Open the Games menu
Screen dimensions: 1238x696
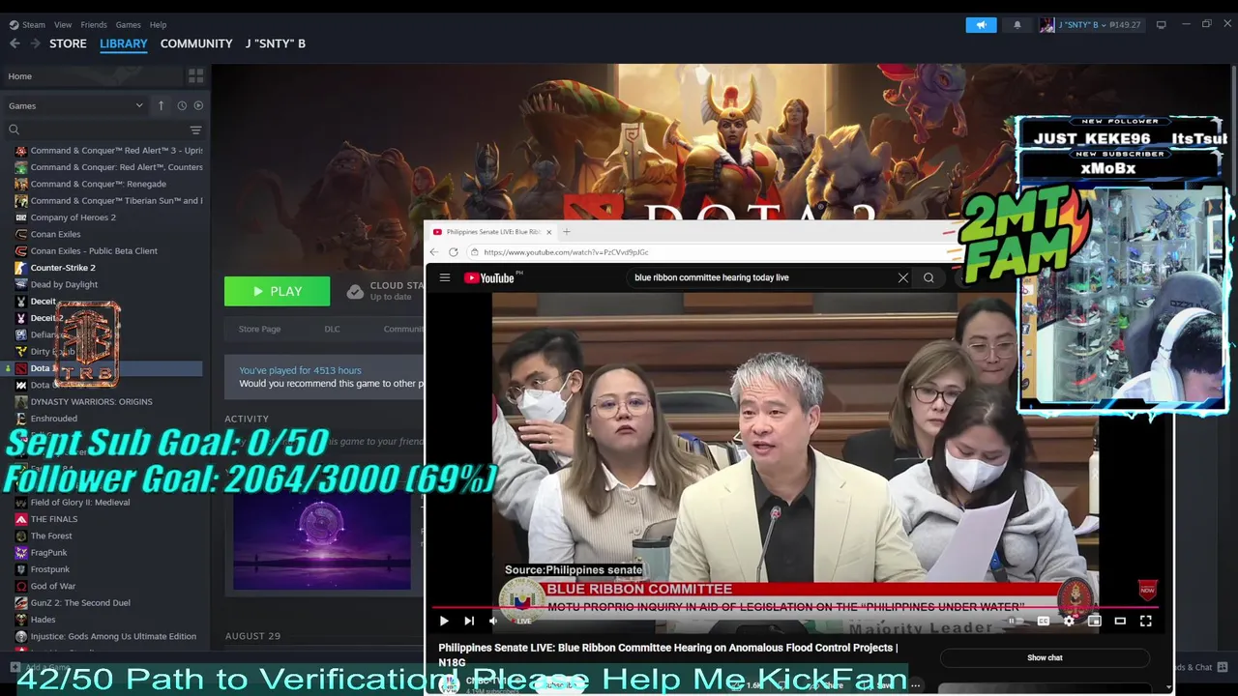tap(128, 25)
